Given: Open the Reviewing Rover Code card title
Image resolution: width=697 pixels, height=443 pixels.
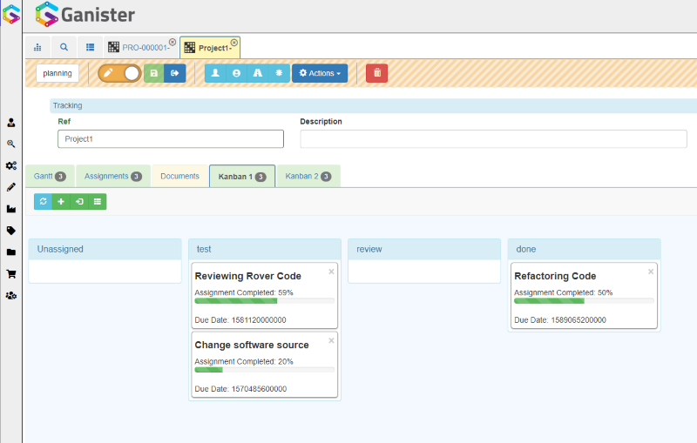Looking at the screenshot, I should point(248,276).
